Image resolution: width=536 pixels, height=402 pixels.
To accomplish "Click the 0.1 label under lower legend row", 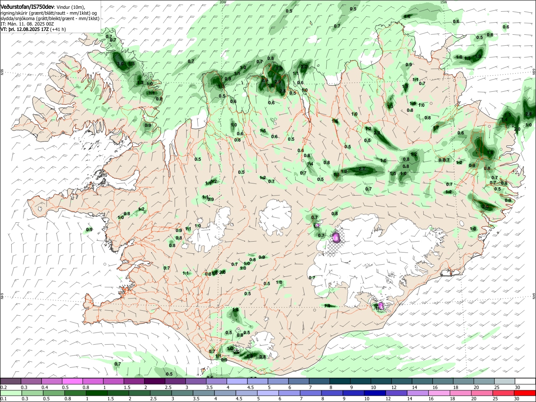I will (x=4, y=399).
